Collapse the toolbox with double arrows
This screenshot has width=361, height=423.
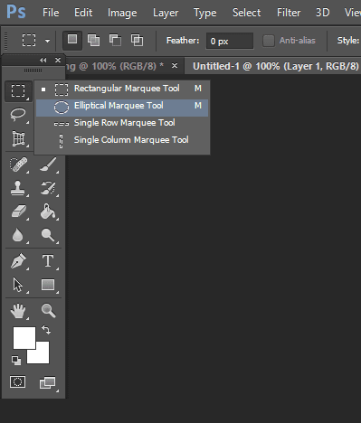(43, 61)
